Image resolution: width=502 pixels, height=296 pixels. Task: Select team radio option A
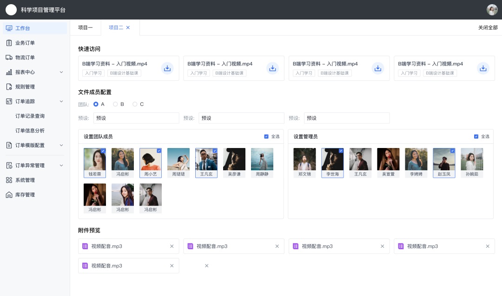coord(96,104)
